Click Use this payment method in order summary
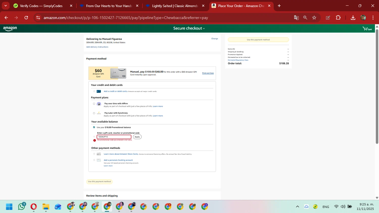This screenshot has width=379, height=213. (258, 40)
